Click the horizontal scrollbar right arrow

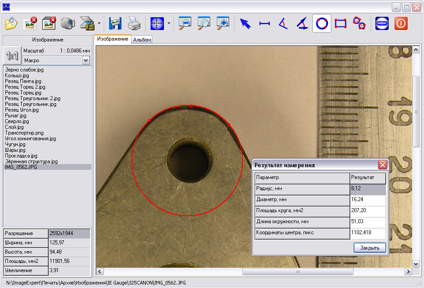pos(408,272)
